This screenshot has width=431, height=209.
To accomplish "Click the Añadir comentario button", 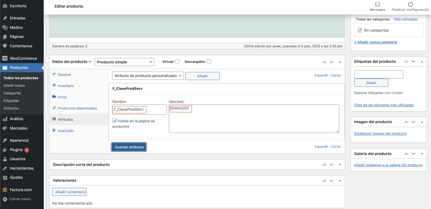I will 69,192.
